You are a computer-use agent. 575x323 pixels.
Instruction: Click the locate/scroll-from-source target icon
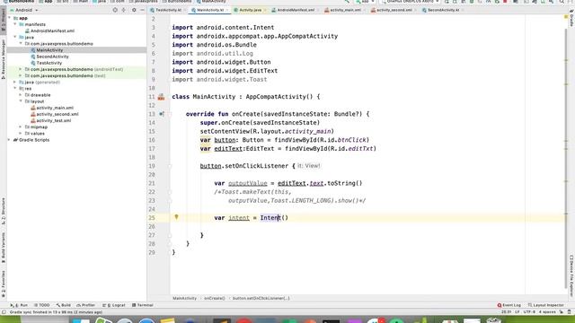pos(115,10)
